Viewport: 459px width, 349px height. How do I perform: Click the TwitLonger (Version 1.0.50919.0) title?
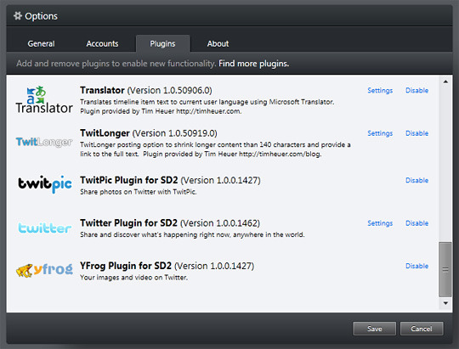(x=149, y=133)
